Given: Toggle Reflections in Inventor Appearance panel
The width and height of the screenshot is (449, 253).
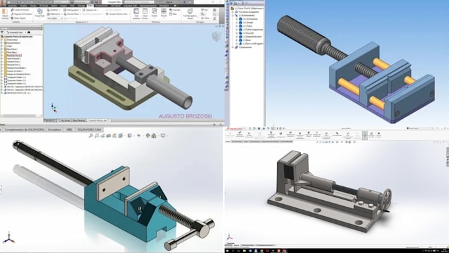Looking at the screenshot, I should 54,14.
